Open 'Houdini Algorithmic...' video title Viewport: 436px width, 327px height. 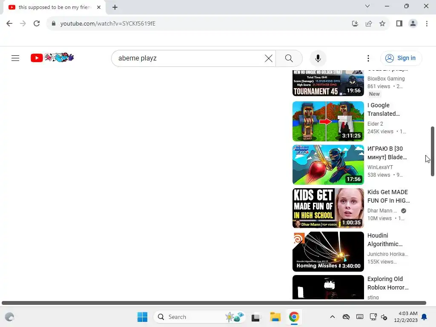[385, 240]
